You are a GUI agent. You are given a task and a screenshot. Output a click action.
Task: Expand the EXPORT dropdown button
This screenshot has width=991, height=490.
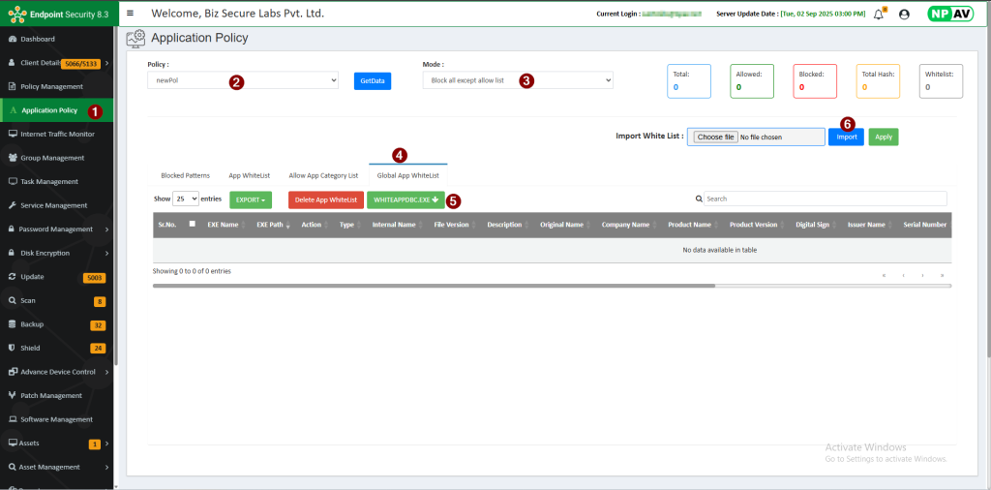pyautogui.click(x=251, y=199)
